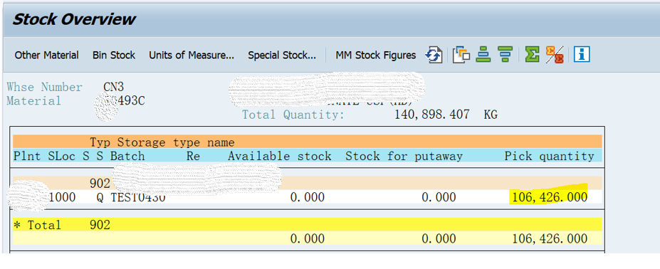Screen dimensions: 660x269
Task: Select storage location 1000 cell
Action: 62,197
